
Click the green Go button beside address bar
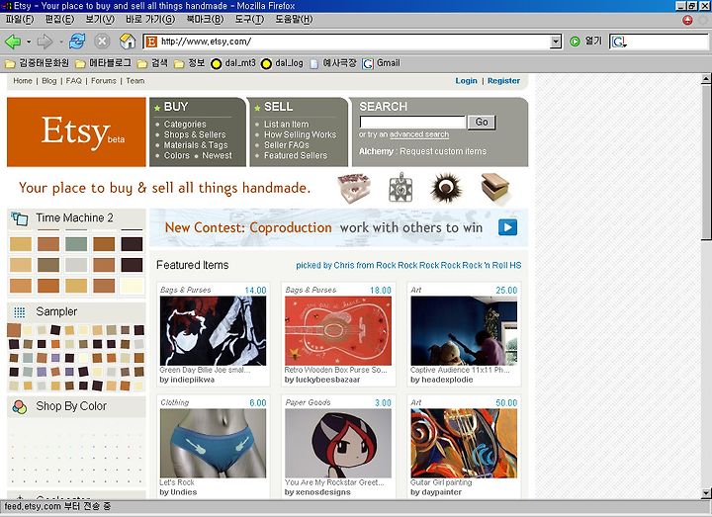pos(575,42)
